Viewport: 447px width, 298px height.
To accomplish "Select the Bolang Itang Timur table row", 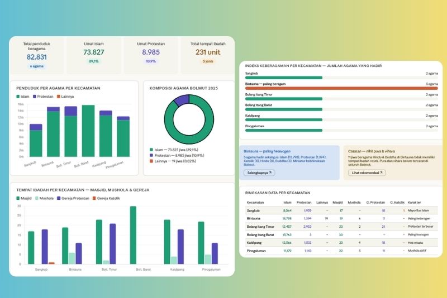I will (341, 227).
